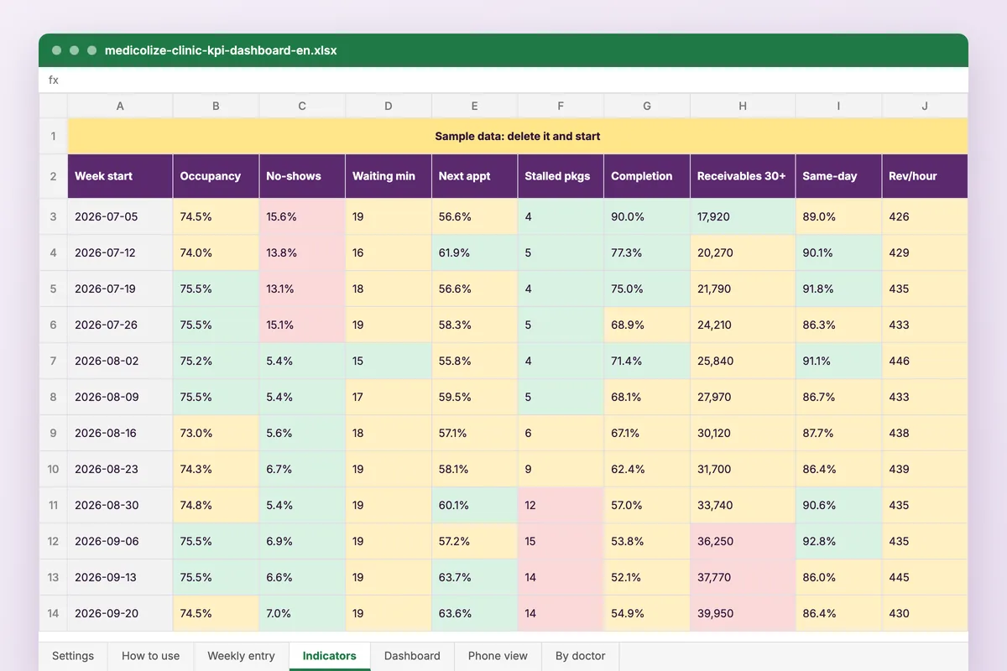Viewport: 1007px width, 671px height.
Task: Select column E header
Action: (474, 106)
